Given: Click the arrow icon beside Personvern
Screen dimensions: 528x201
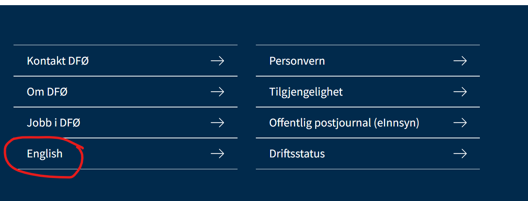Looking at the screenshot, I should [460, 61].
